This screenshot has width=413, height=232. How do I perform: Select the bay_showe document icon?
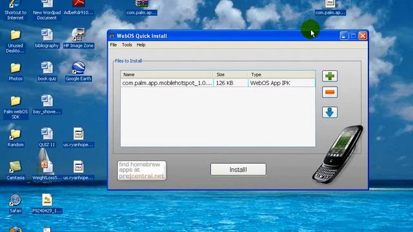[47, 104]
